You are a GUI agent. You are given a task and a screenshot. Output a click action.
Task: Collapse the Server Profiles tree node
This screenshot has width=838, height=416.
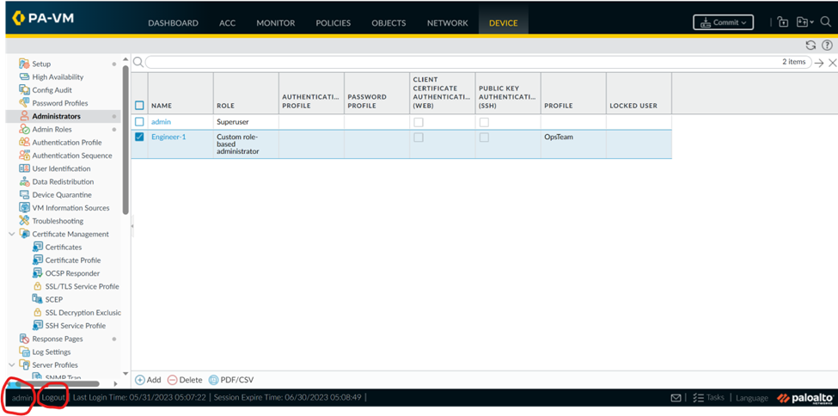click(x=12, y=364)
